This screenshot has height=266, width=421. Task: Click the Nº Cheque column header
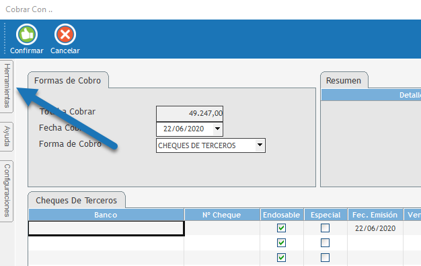coord(222,215)
